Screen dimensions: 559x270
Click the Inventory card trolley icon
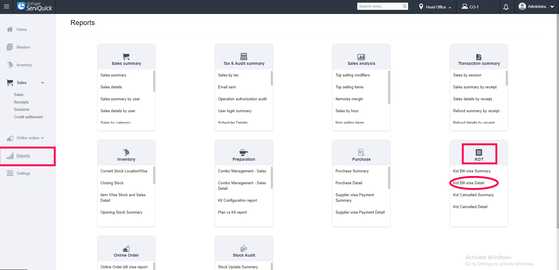126,152
